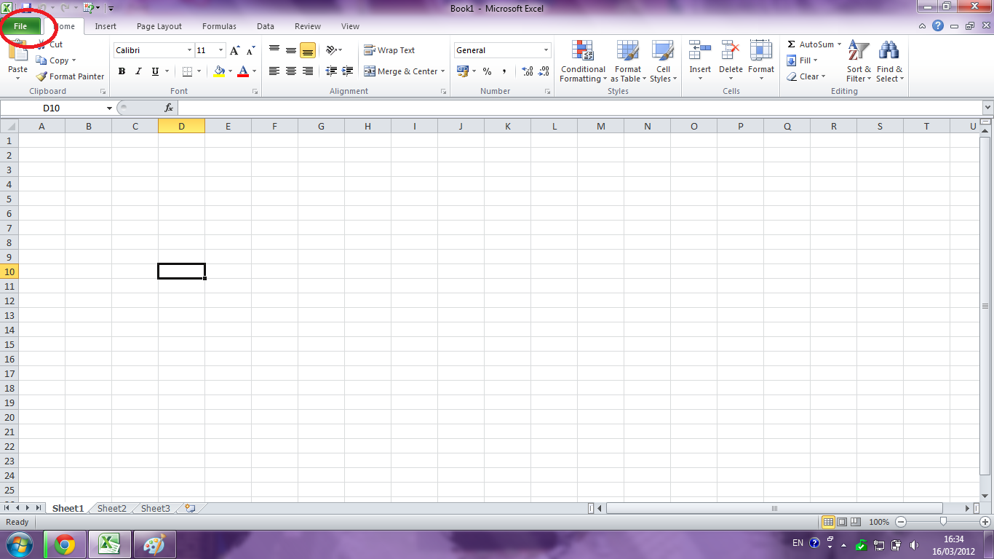Image resolution: width=994 pixels, height=559 pixels.
Task: Click the Grow Font icon
Action: click(x=234, y=50)
